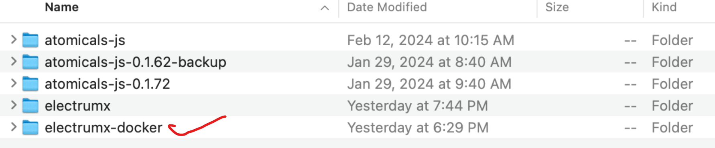
Task: Click the Folder kind label for atomicals-js-0.1.72
Action: point(672,84)
